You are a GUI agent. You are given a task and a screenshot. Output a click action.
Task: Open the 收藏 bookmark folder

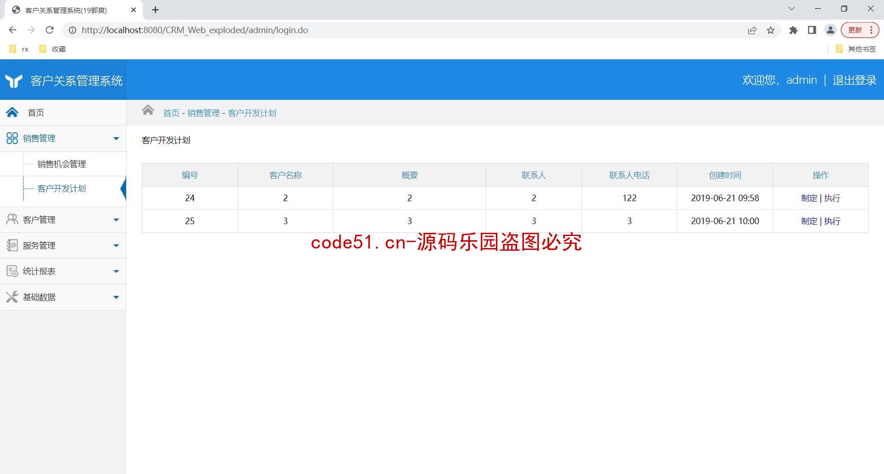[x=52, y=49]
